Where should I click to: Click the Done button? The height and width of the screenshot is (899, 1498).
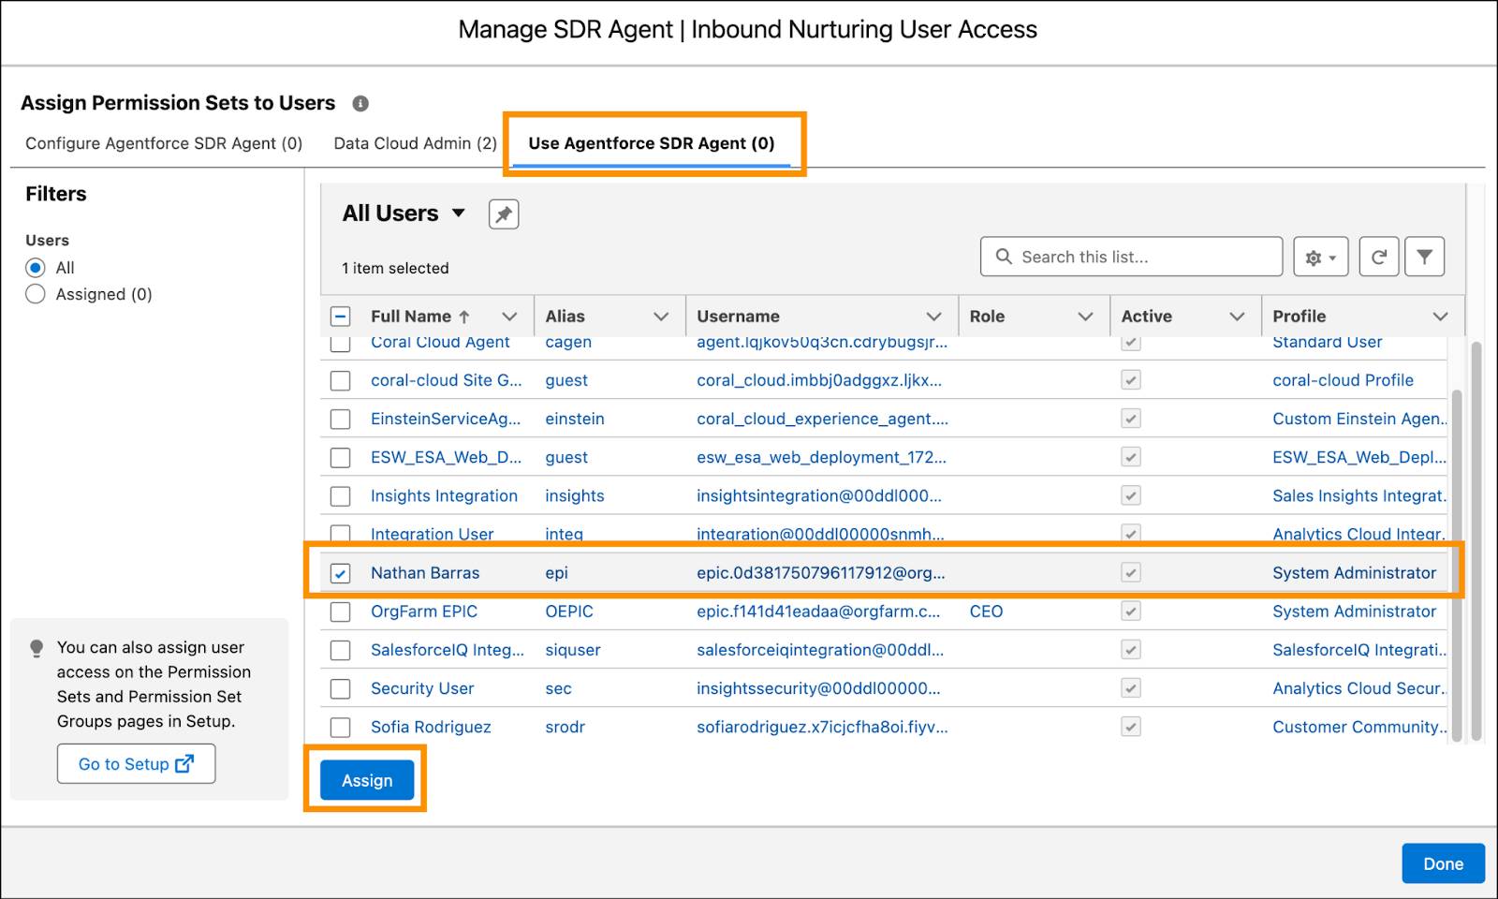(1443, 863)
